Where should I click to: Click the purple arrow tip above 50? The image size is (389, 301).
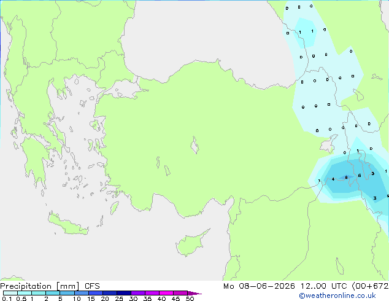[194, 293]
